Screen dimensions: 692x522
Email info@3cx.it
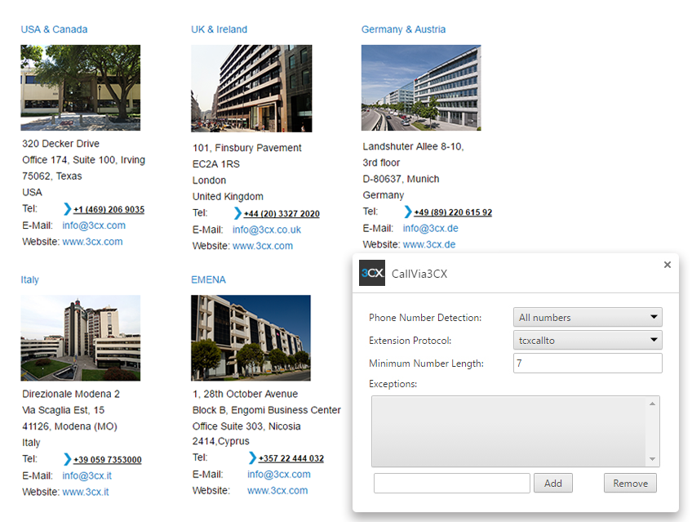click(x=87, y=475)
